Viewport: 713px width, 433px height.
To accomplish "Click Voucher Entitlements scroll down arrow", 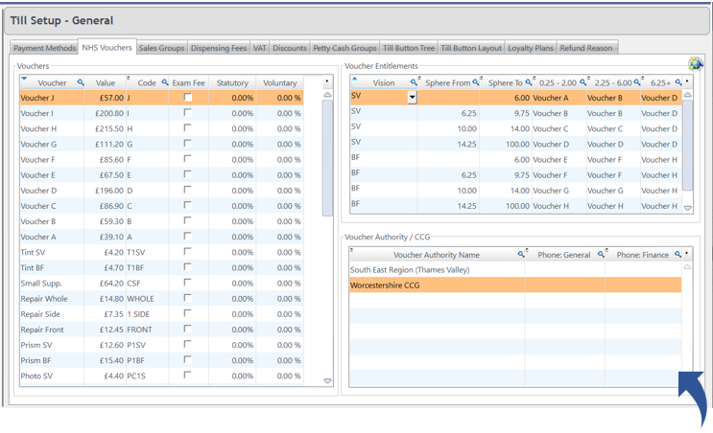I will pos(688,208).
